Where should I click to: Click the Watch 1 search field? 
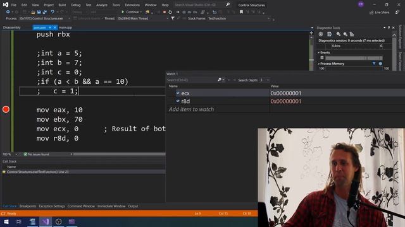[x=191, y=80]
